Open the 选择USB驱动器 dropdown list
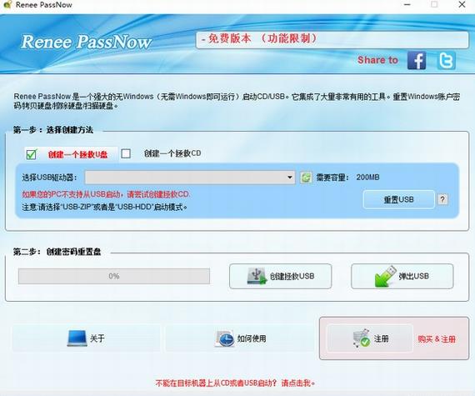This screenshot has height=396, width=475. click(190, 178)
